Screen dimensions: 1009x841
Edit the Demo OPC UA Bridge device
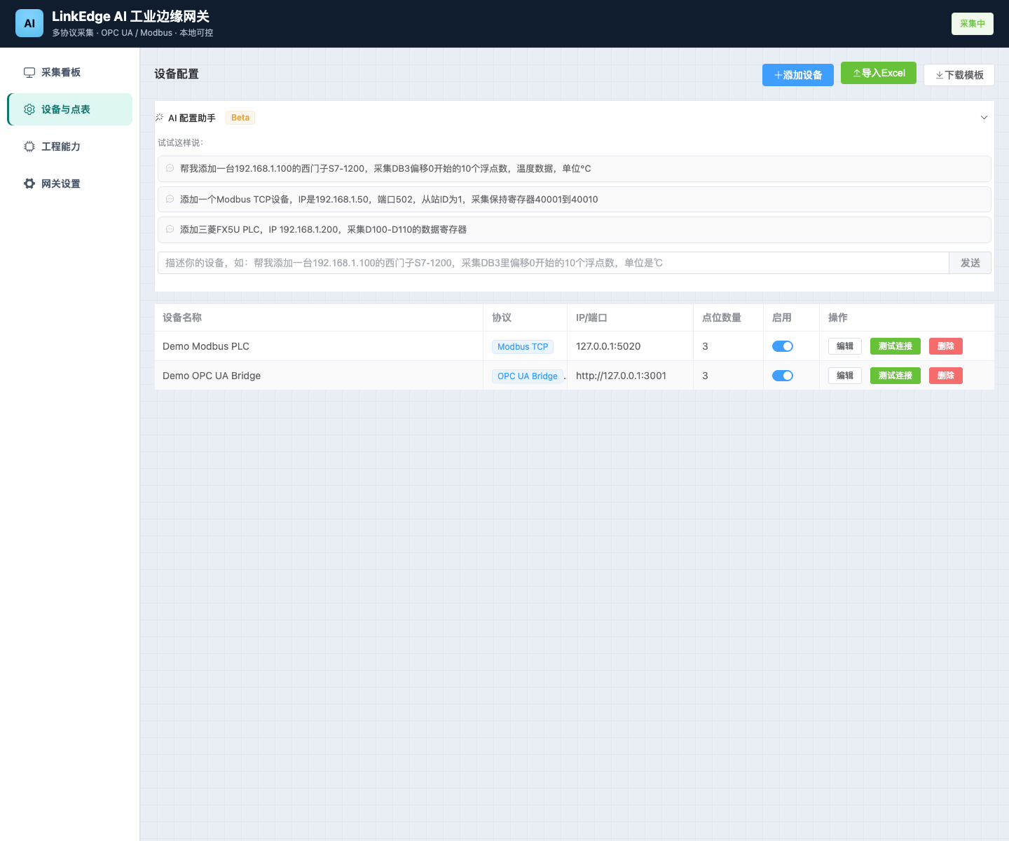tap(845, 376)
